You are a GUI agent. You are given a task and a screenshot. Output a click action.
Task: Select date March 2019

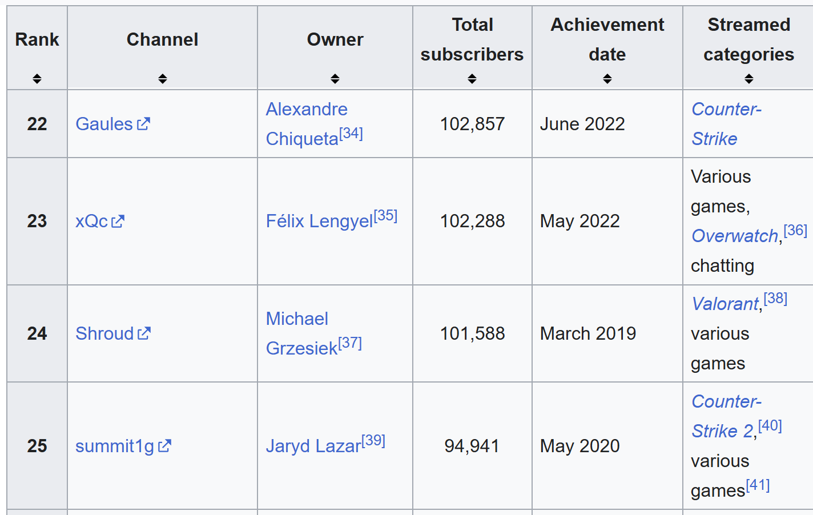[588, 333]
